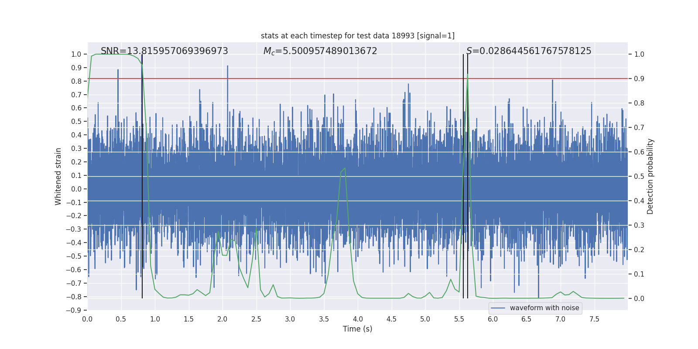
Task: Click the green probability peak near 3.8 seconds
Action: pos(344,169)
